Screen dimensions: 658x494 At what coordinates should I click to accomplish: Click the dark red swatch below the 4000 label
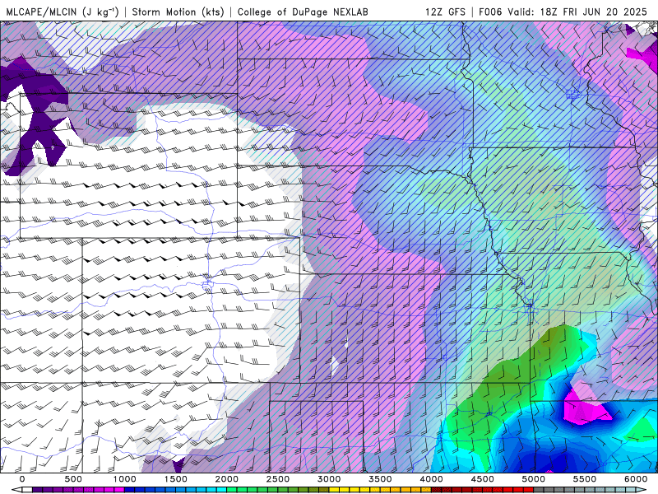pyautogui.click(x=437, y=490)
